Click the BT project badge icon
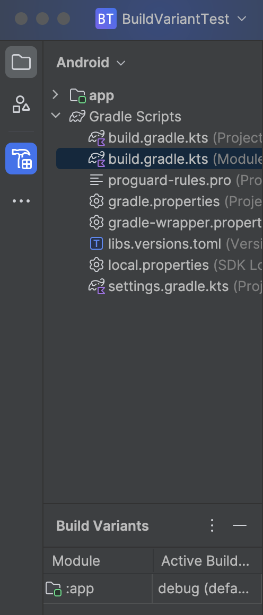 [106, 19]
